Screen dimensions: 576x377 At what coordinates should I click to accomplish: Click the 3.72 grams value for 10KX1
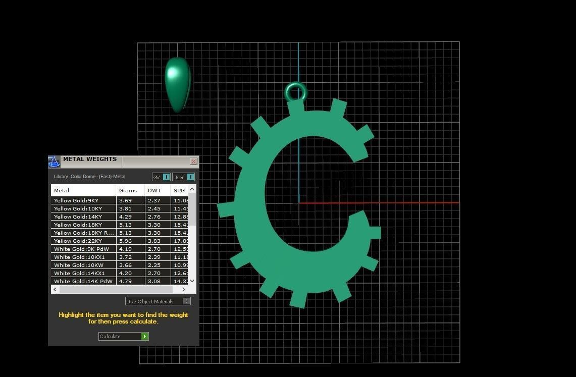(x=125, y=257)
